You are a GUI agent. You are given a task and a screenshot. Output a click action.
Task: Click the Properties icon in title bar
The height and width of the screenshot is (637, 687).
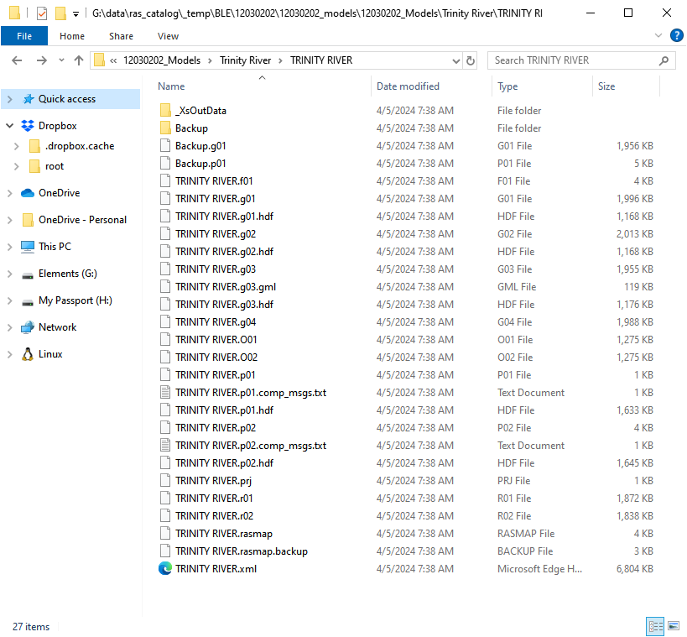coord(41,13)
